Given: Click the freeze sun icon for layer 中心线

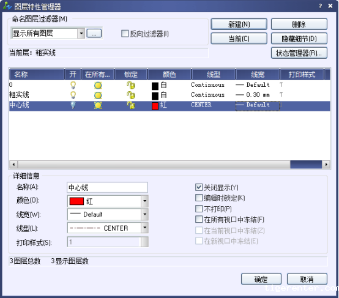Looking at the screenshot, I should point(98,105).
